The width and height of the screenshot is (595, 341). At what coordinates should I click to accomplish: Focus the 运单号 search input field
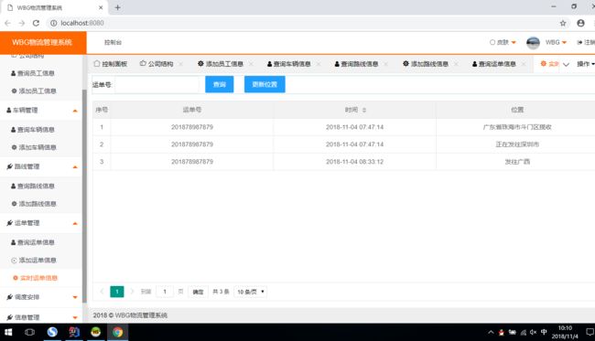[x=157, y=84]
